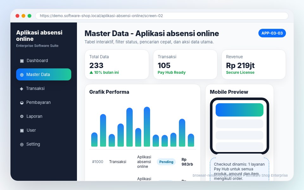Viewport: 304px width, 190px height.
Task: Select the Total Data 233 card
Action: tap(117, 64)
